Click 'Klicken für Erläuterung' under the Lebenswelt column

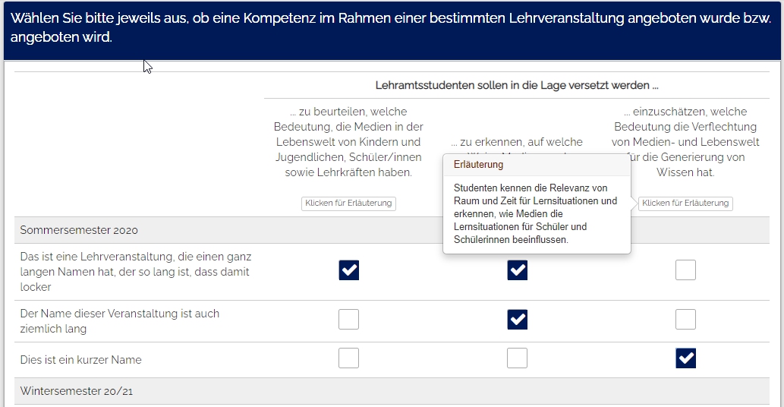click(x=348, y=203)
